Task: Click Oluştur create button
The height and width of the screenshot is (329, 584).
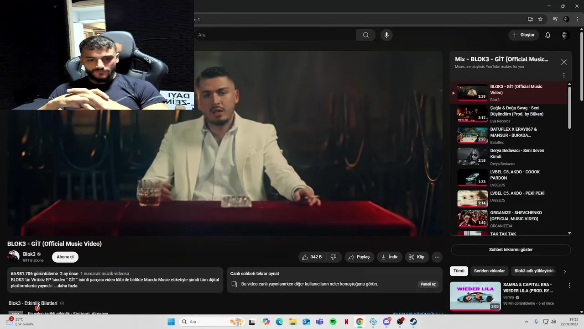Action: pos(524,35)
